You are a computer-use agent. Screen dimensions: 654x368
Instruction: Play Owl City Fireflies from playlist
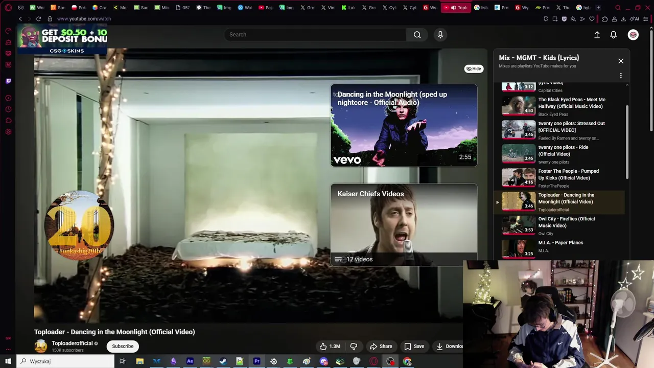(x=559, y=225)
